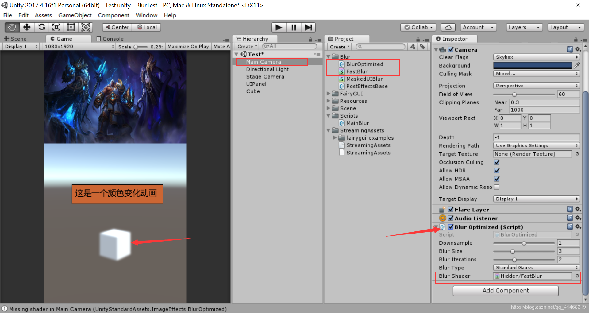This screenshot has height=313, width=589.
Task: Open Culling Mask dropdown
Action: (x=537, y=74)
